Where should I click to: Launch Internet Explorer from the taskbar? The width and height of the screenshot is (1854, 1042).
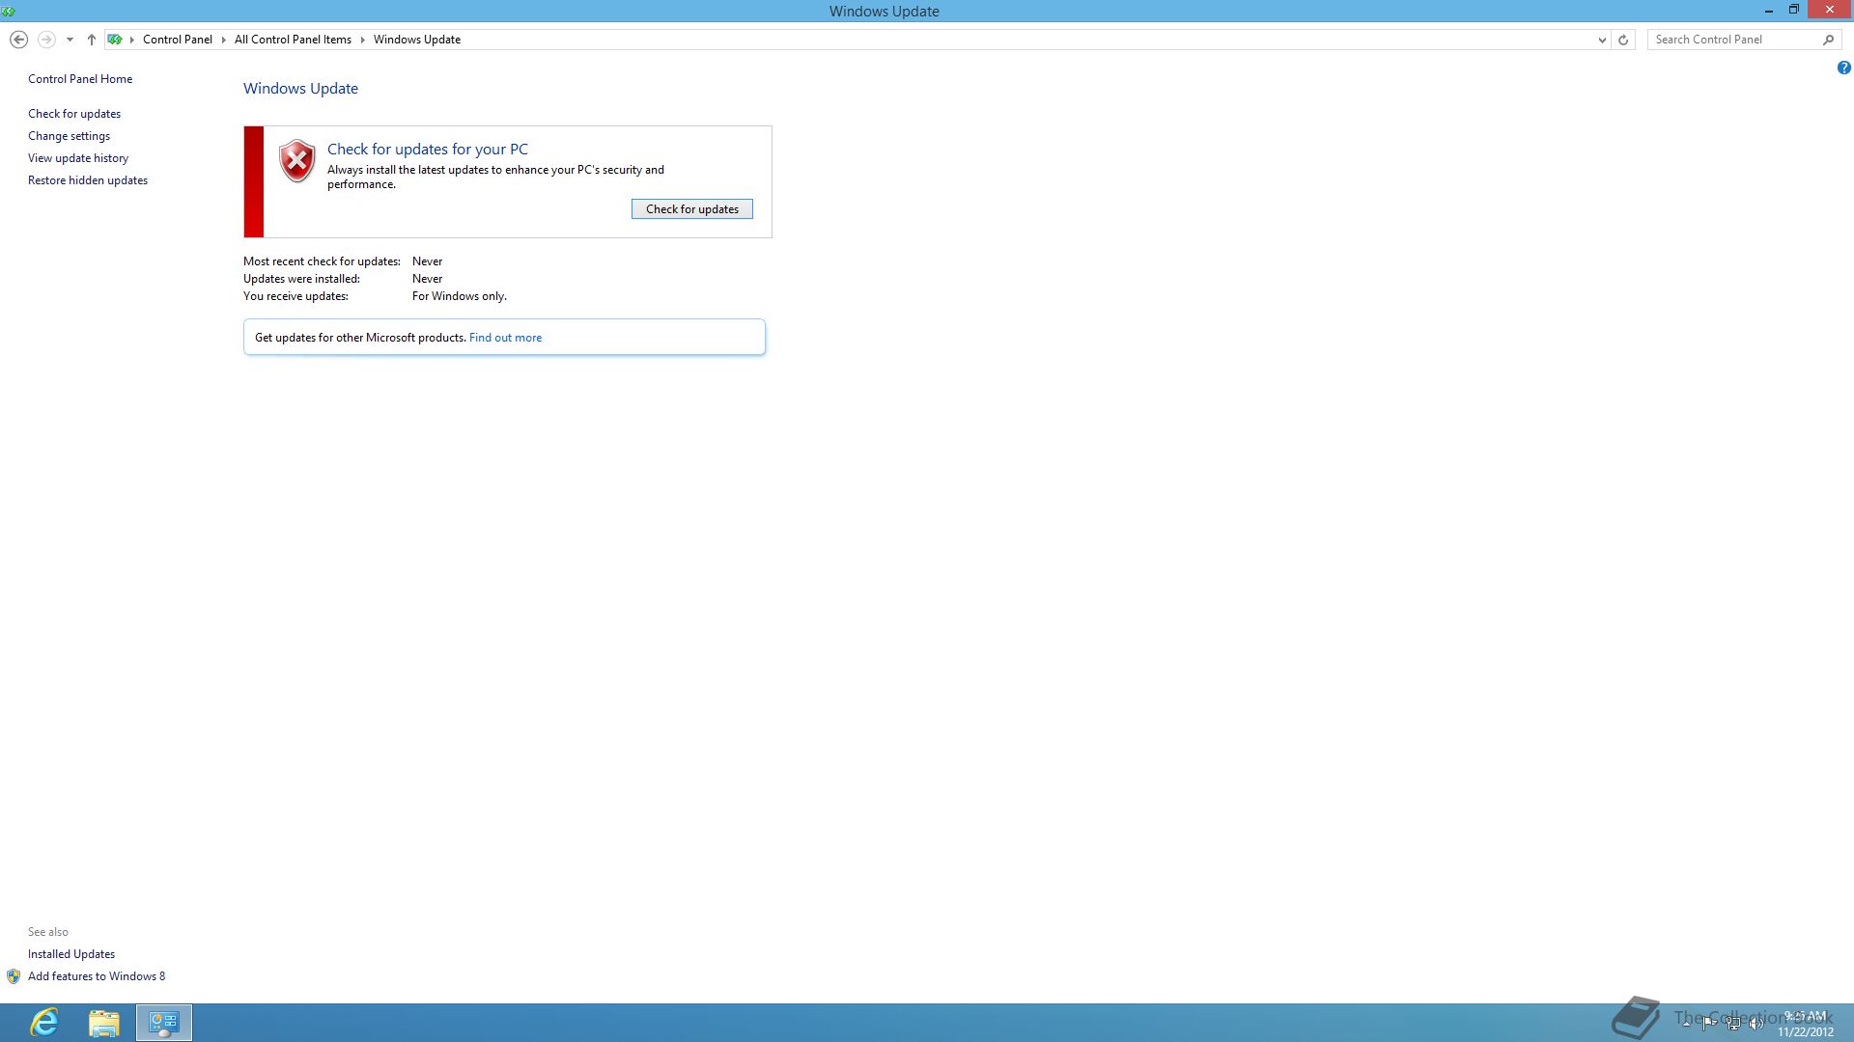coord(44,1023)
